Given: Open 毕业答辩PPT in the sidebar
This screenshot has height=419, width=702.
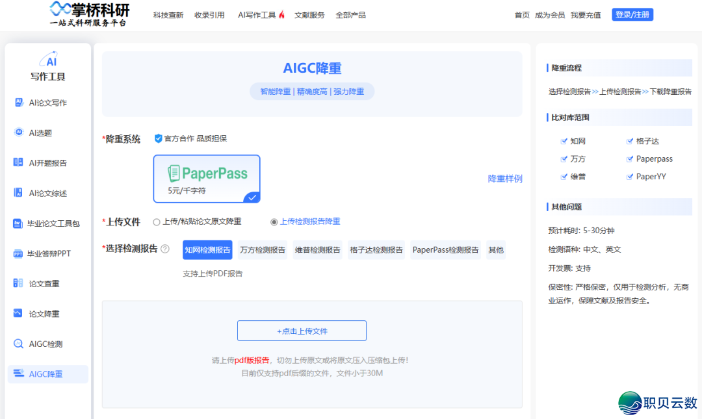Looking at the screenshot, I should coord(48,253).
